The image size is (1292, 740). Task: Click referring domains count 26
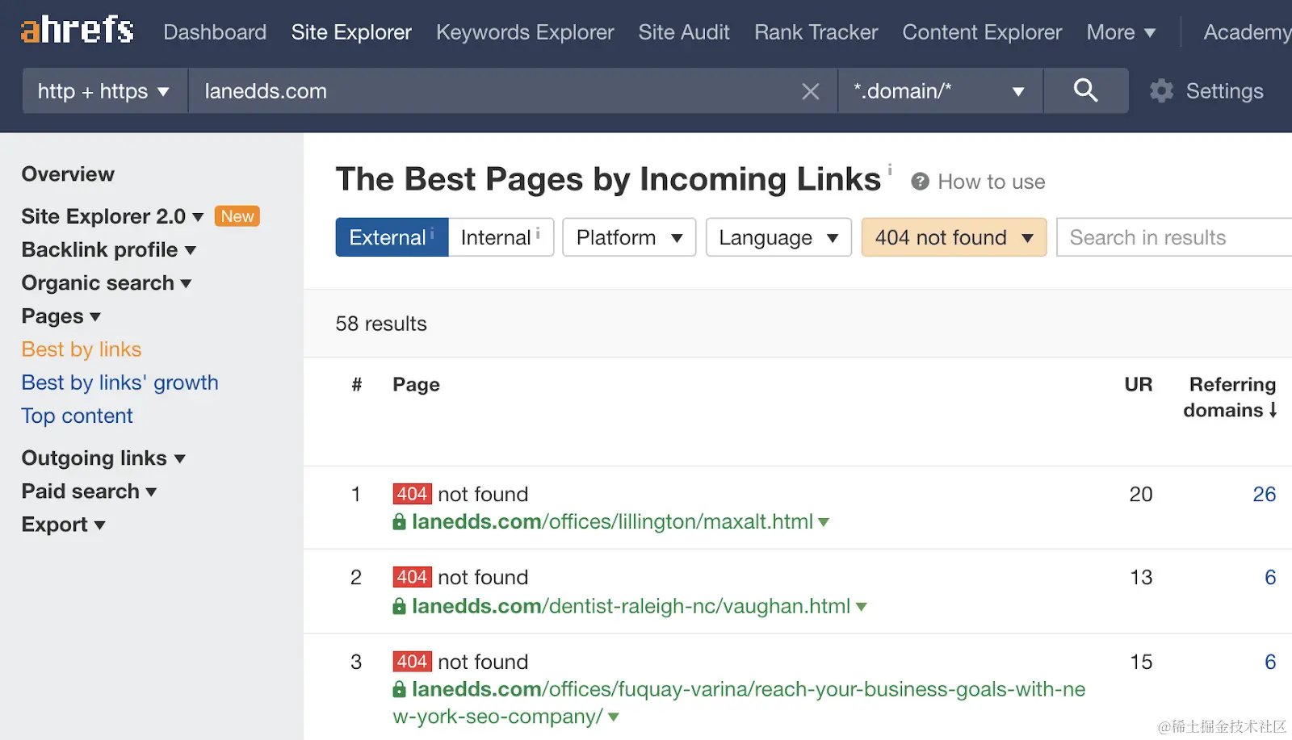1264,494
